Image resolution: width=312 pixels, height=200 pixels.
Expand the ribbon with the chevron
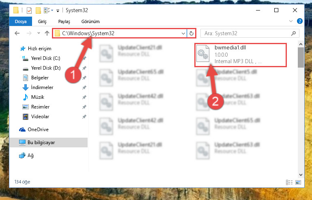click(291, 21)
